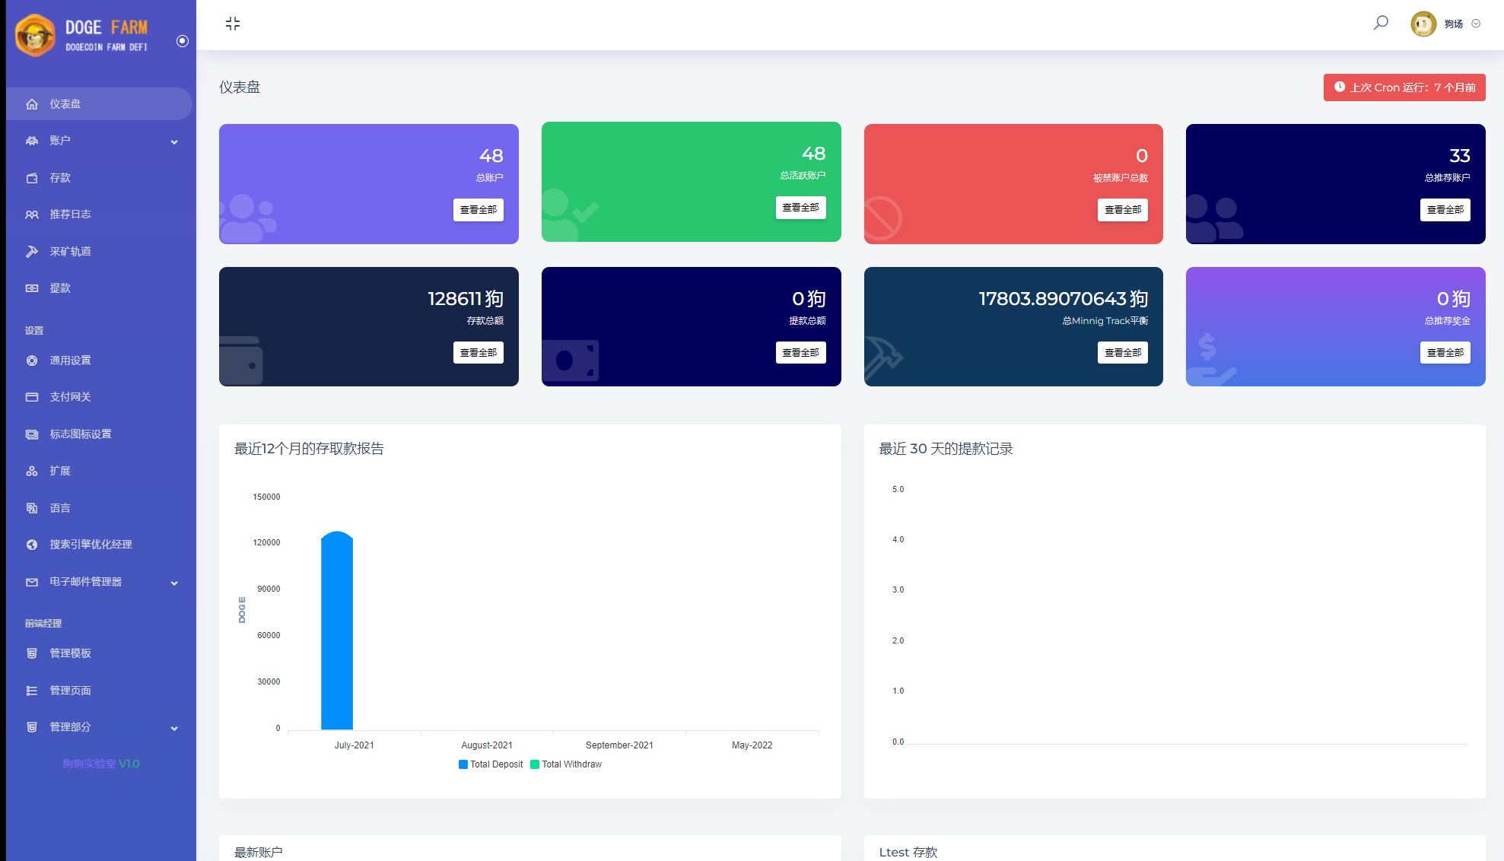Image resolution: width=1504 pixels, height=861 pixels.
Task: Toggle the sidebar pin circle button
Action: click(182, 42)
